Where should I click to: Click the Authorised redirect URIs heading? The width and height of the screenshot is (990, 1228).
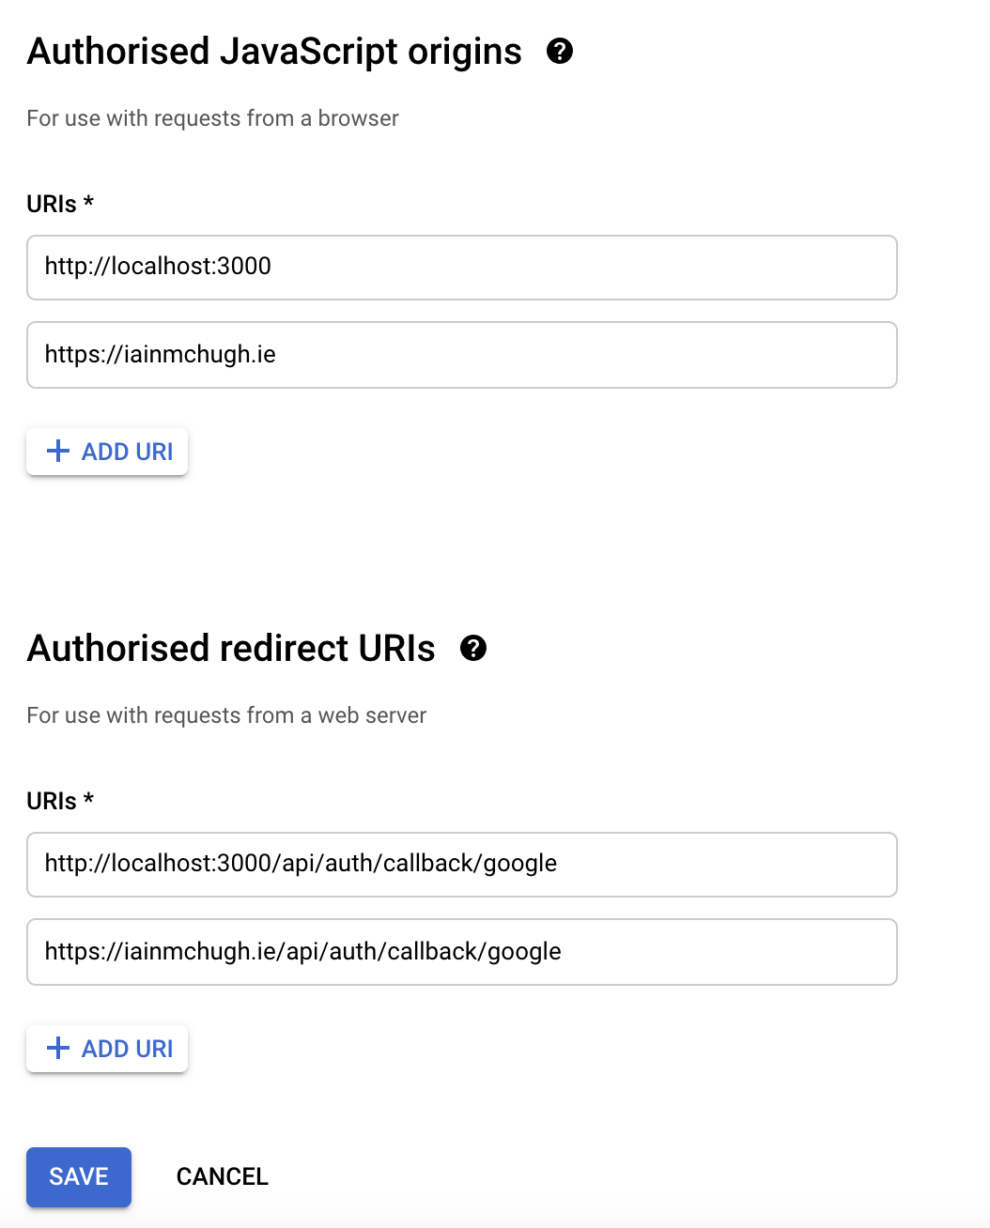tap(231, 649)
